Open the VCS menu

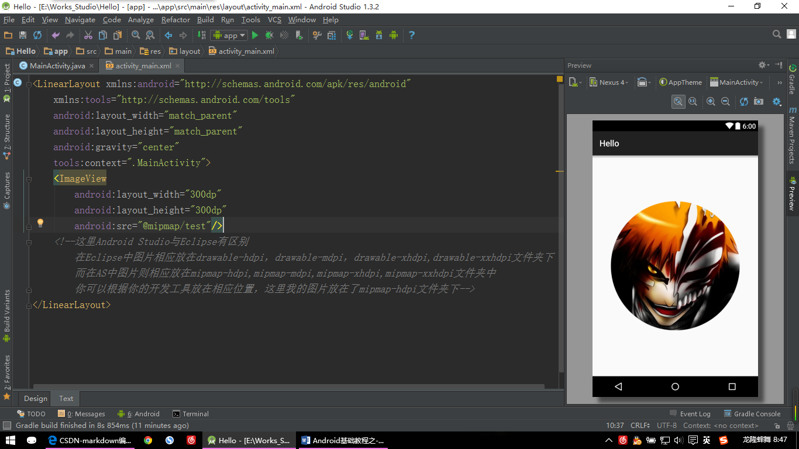pos(274,19)
